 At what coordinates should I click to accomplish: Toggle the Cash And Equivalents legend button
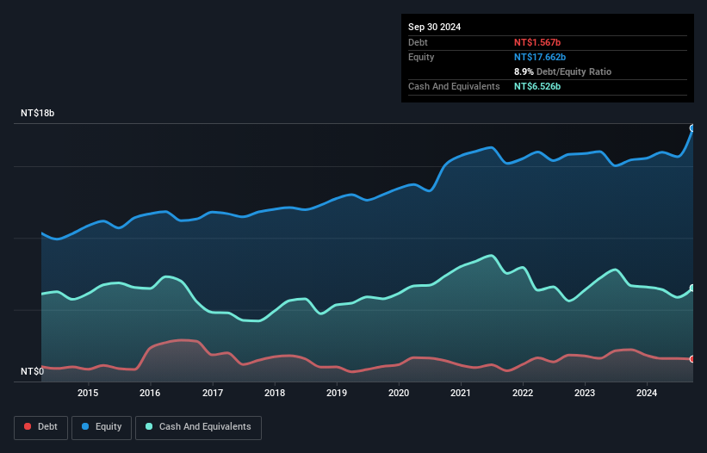click(x=198, y=427)
